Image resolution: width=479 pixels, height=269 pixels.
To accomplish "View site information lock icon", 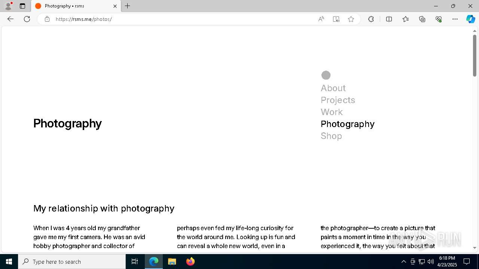I will click(x=47, y=19).
